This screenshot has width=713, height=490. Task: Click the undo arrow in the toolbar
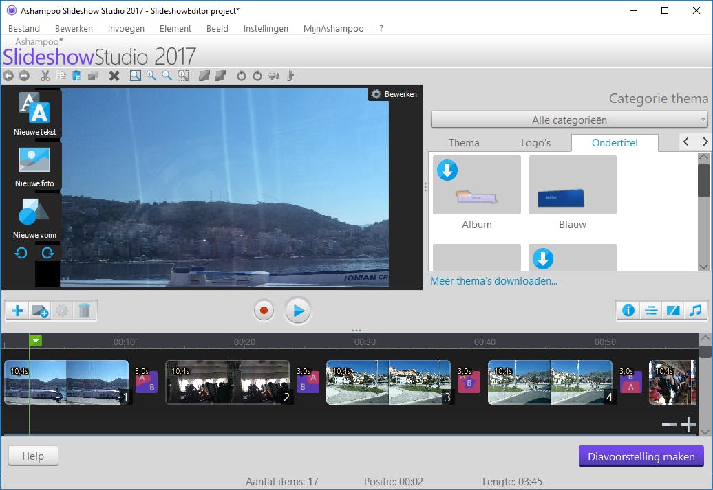pos(8,76)
